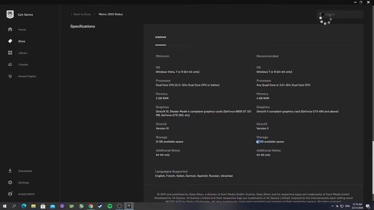Open the Home section icon

(10, 30)
